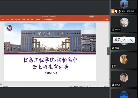The image size is (138, 98).
Task: Open the 帮助 (Help) ribbon tab
Action: [x=32, y=19]
